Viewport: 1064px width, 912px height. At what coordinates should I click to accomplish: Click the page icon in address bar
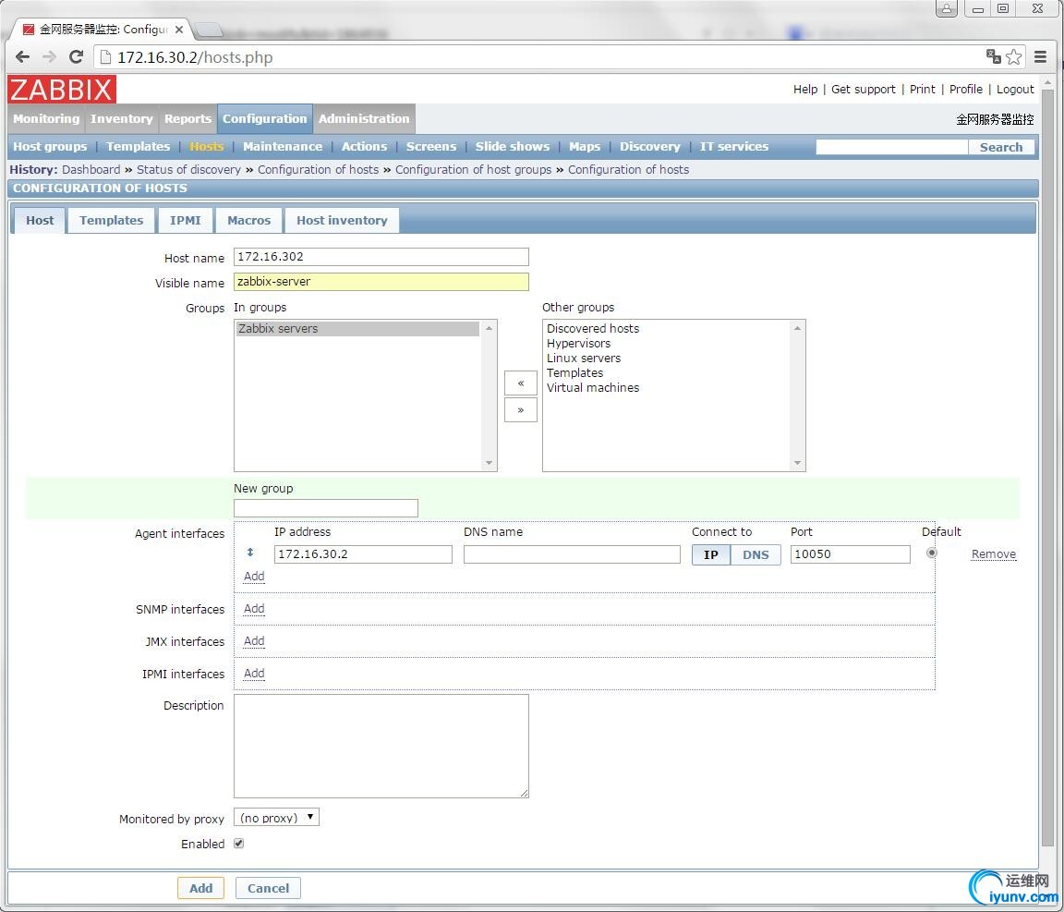point(105,57)
